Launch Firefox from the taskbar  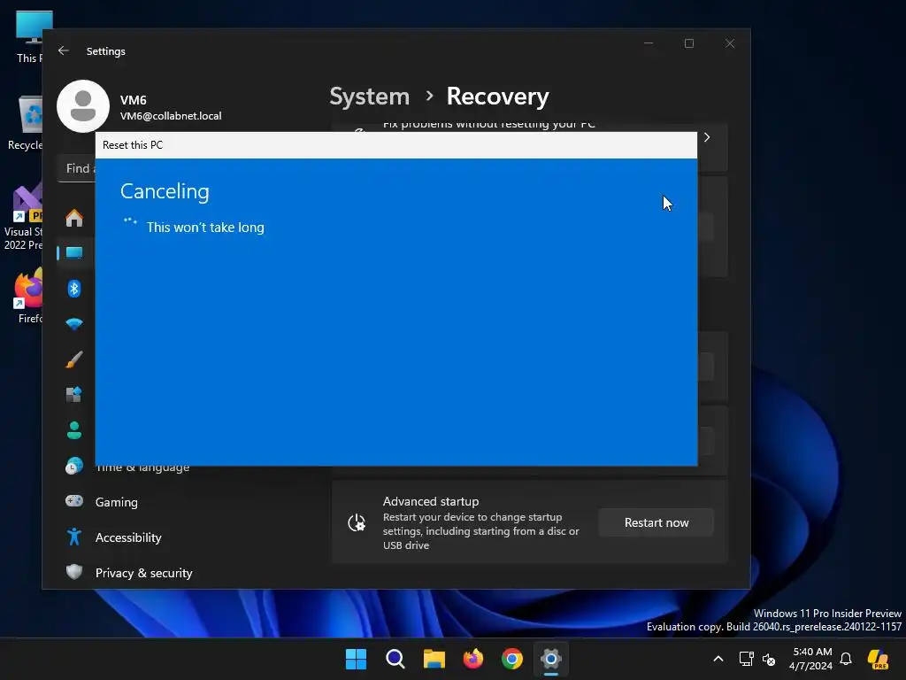(x=473, y=659)
